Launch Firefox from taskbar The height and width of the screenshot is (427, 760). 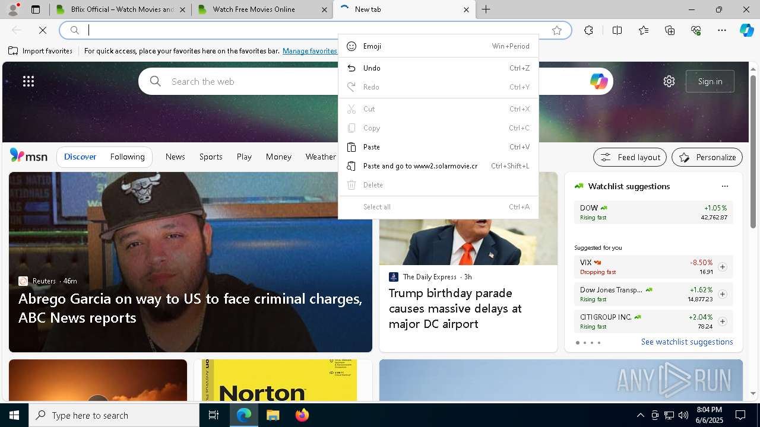click(302, 415)
